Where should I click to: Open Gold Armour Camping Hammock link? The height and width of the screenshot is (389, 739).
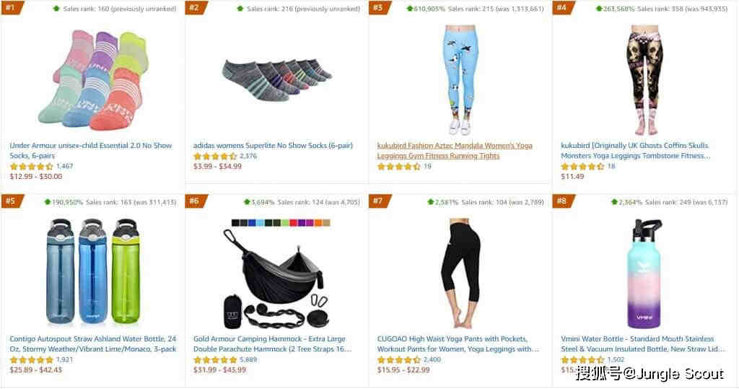coord(272,344)
